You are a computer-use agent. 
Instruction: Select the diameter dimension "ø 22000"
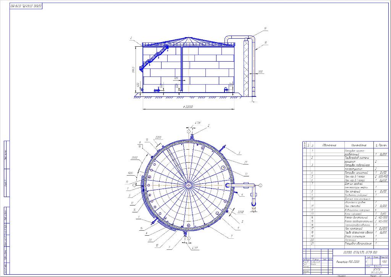point(188,107)
